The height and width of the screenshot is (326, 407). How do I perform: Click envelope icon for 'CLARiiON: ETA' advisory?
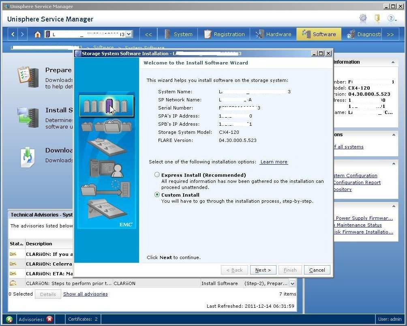(13, 273)
